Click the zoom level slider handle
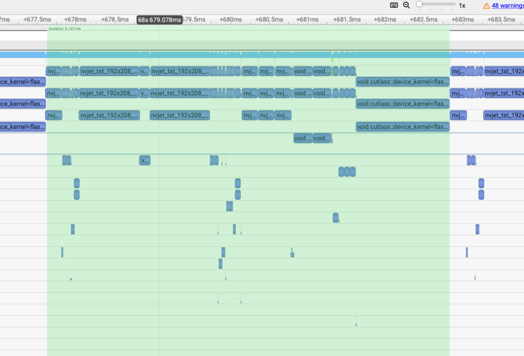This screenshot has width=524, height=356. [419, 4]
